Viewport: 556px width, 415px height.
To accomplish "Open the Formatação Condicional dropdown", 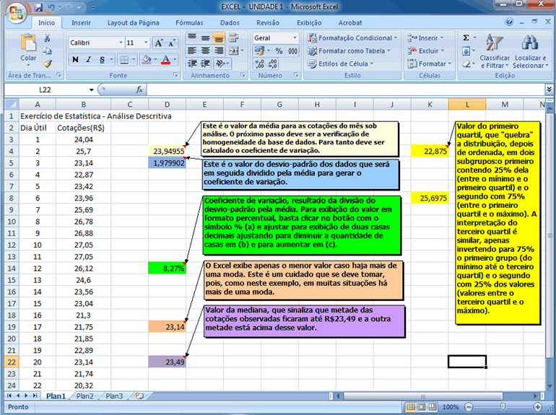I will (352, 38).
